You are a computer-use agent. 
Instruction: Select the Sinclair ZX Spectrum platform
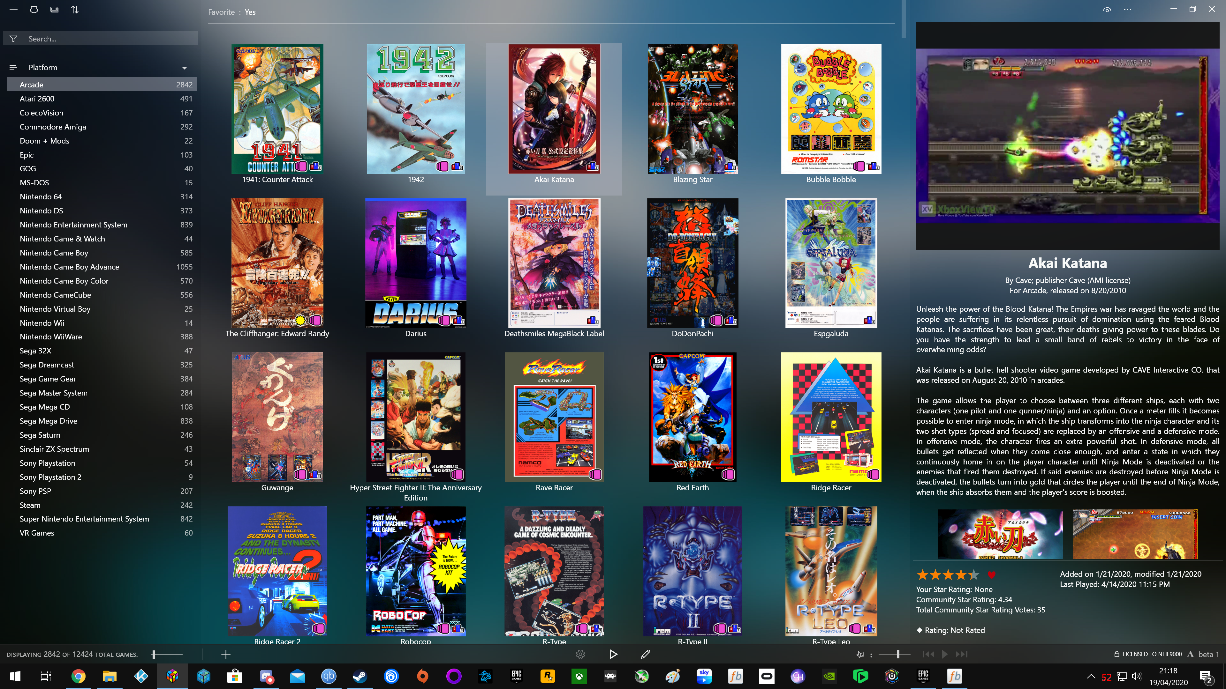click(x=102, y=449)
